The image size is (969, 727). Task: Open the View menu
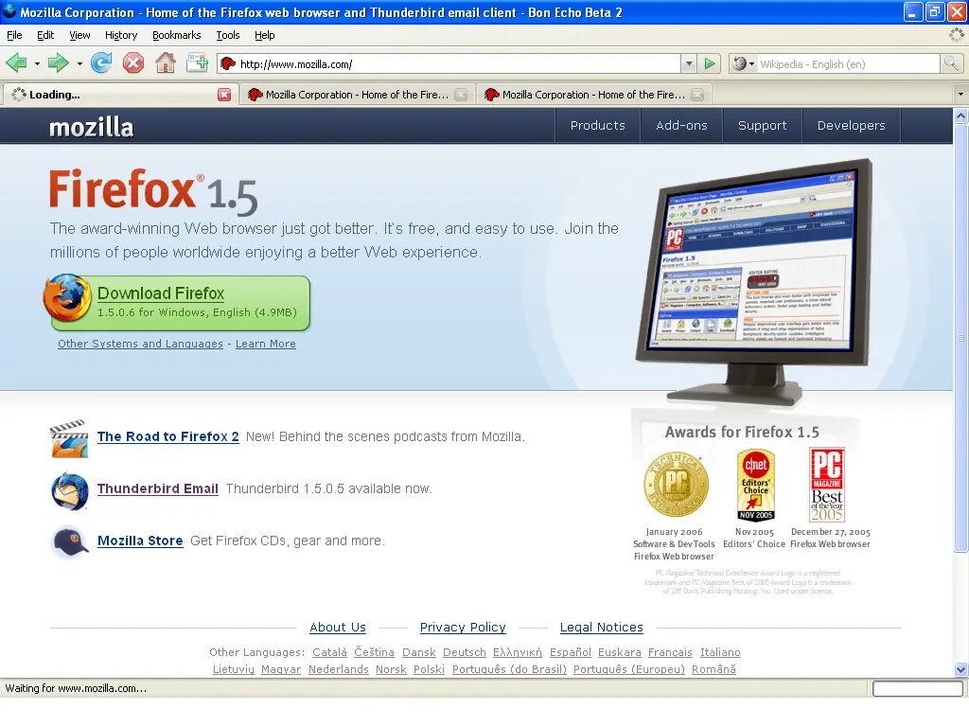point(79,35)
